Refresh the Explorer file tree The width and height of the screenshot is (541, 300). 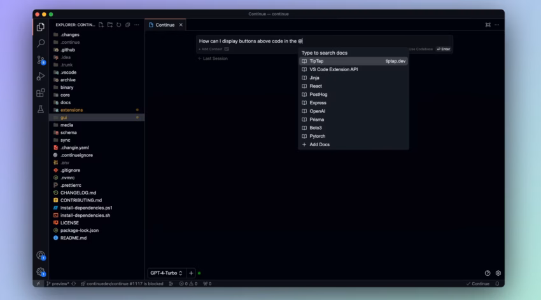click(x=119, y=25)
